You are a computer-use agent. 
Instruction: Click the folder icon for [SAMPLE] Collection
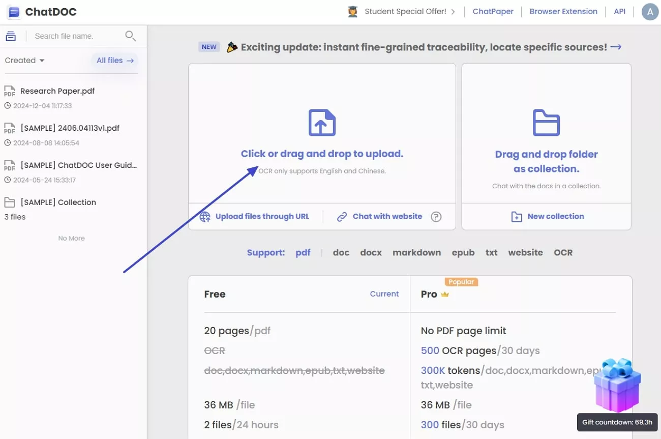click(10, 202)
